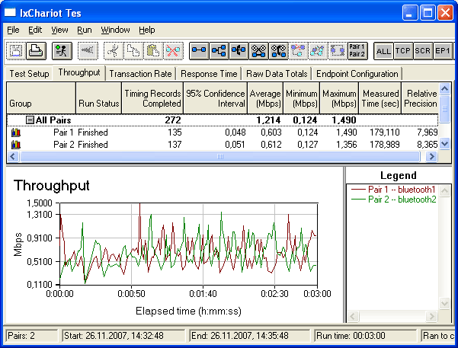Viewport: 458px width, 348px height.
Task: Switch to the Response Time tab
Action: click(208, 74)
